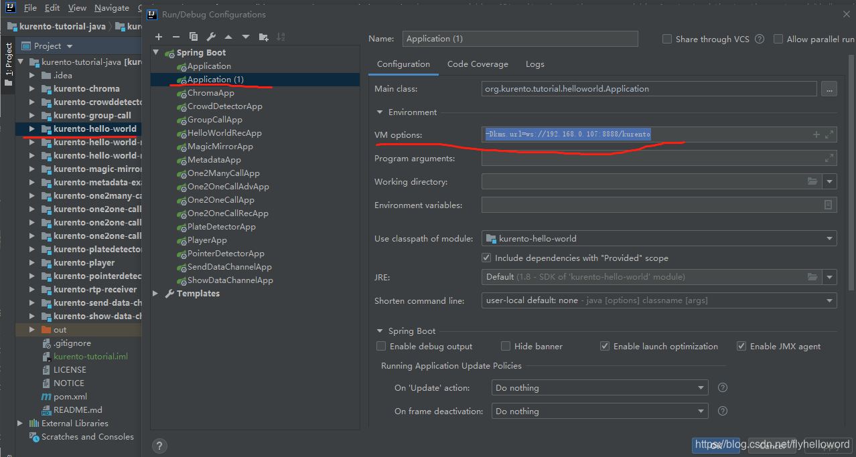This screenshot has width=856, height=457.
Task: Browse JRE folder icon
Action: (x=812, y=277)
